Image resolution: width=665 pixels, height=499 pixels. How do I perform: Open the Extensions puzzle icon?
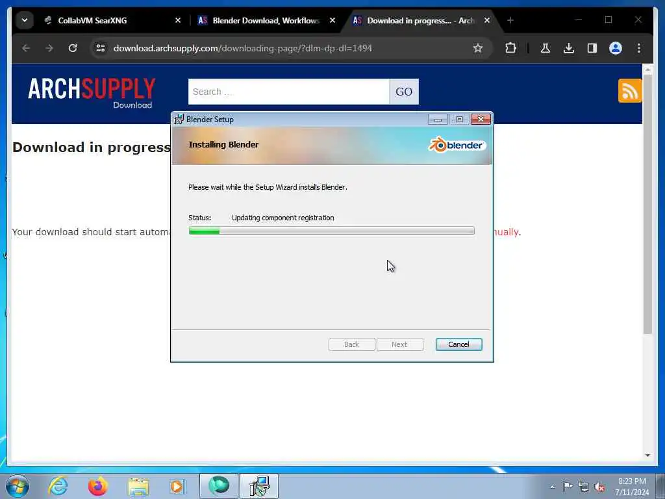pos(511,48)
